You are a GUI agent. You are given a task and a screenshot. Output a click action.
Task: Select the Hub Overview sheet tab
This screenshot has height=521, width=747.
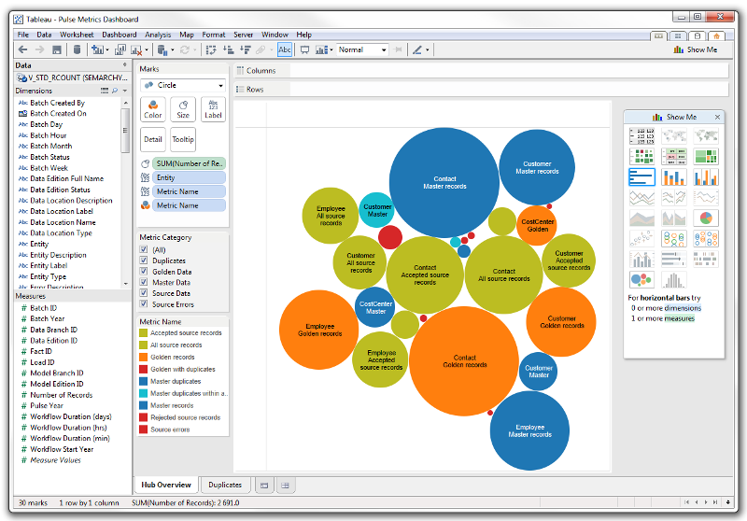pyautogui.click(x=166, y=485)
